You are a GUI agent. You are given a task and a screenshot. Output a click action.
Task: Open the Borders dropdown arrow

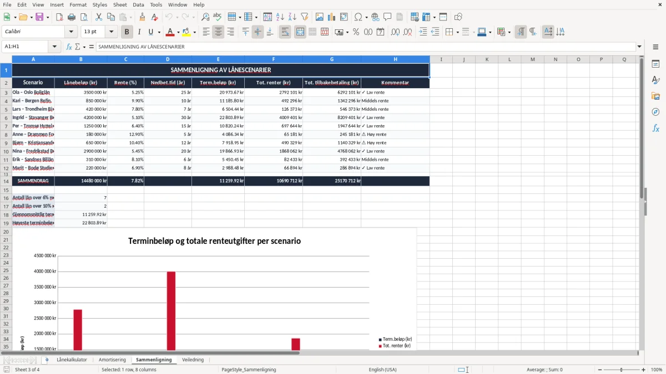(x=457, y=32)
